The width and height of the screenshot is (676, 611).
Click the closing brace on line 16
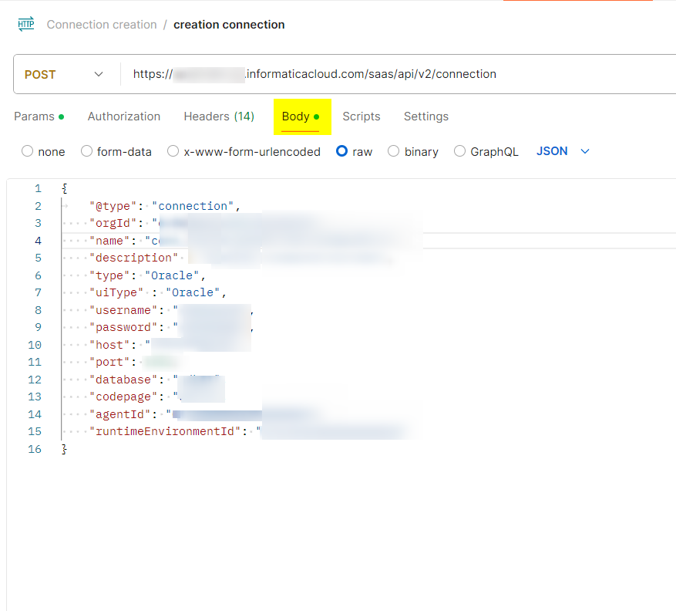(64, 449)
